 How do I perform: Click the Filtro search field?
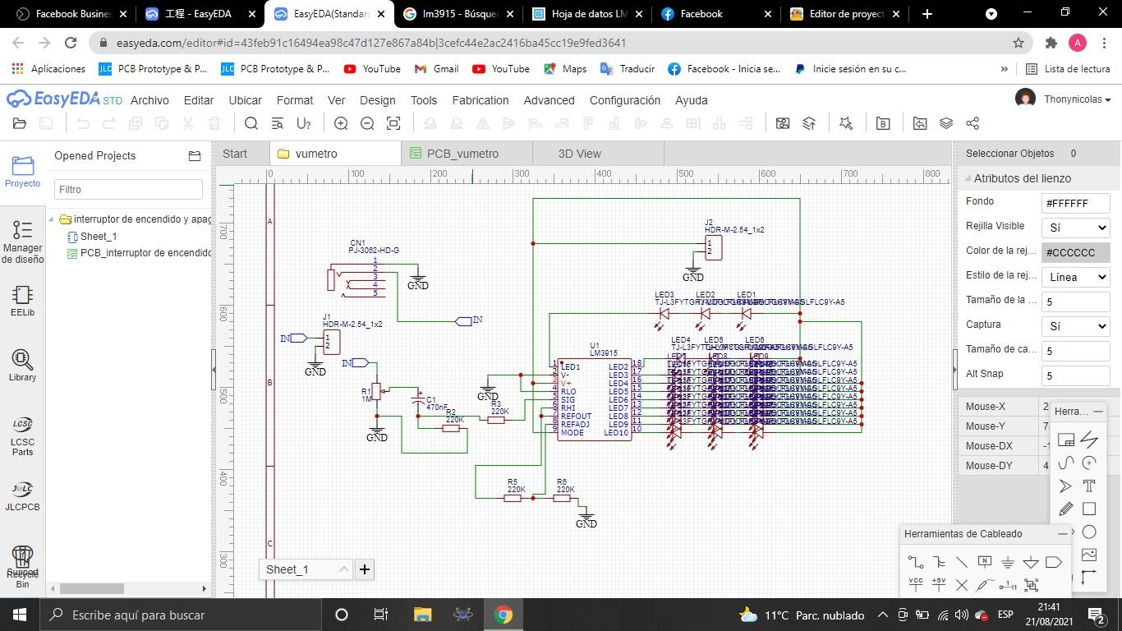[x=128, y=189]
